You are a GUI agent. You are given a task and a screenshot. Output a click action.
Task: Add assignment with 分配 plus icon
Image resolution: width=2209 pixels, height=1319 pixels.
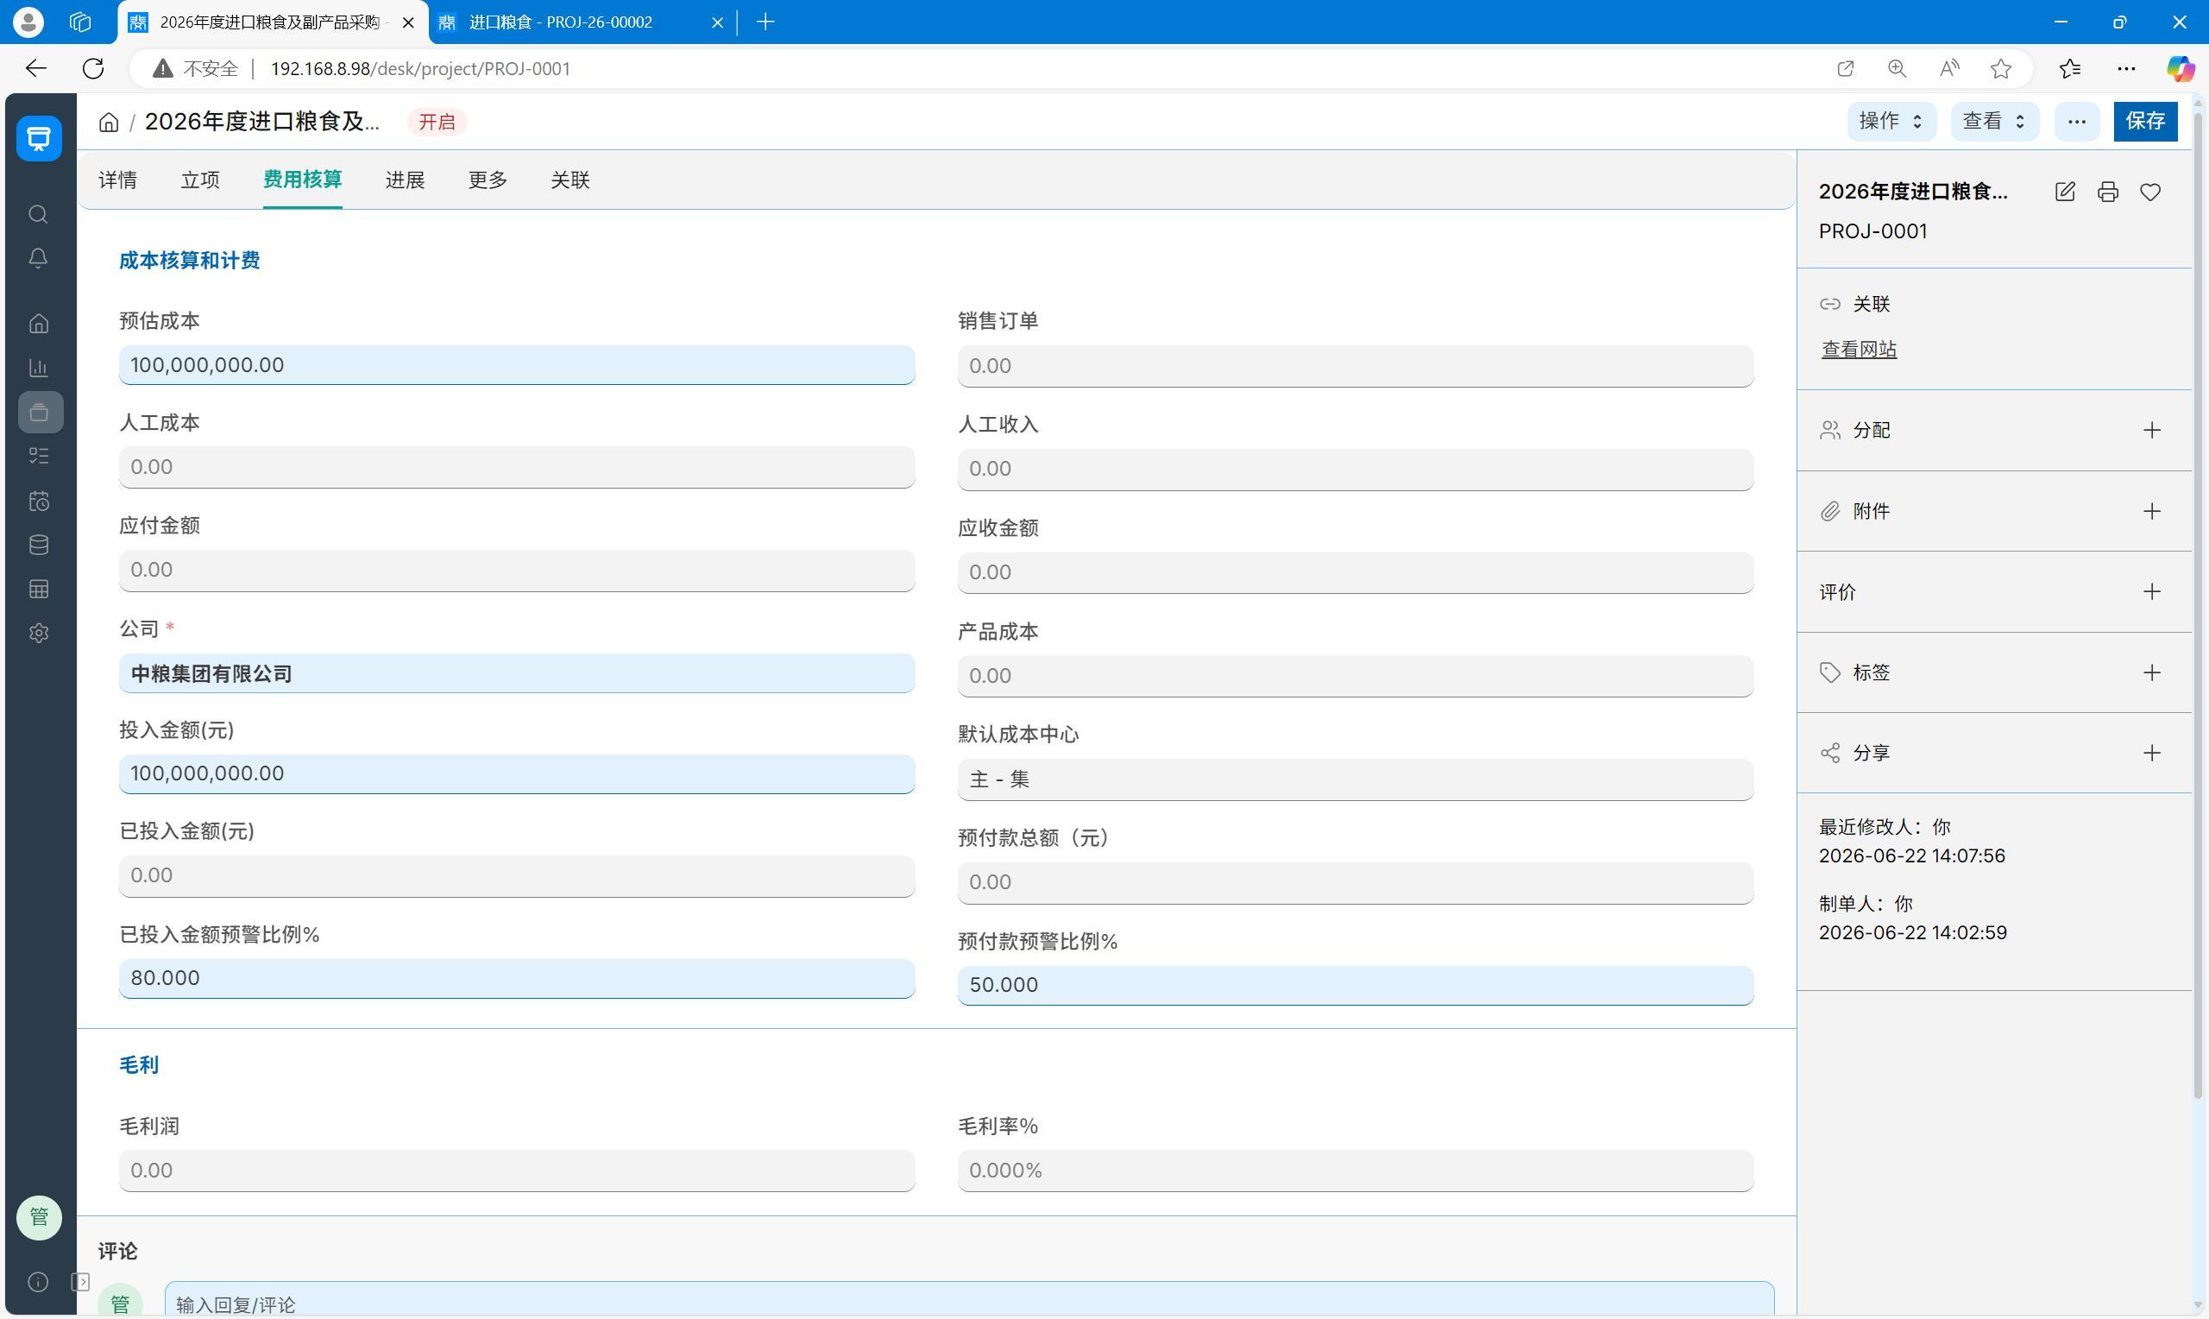point(2151,430)
